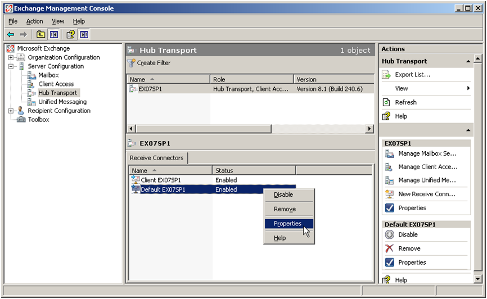Viewport: 487px width, 299px height.
Task: Click New Receive Connector action
Action: (426, 194)
